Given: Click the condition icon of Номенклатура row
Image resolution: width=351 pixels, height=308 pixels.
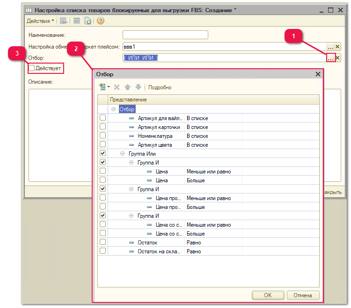Looking at the screenshot, I should click(132, 136).
